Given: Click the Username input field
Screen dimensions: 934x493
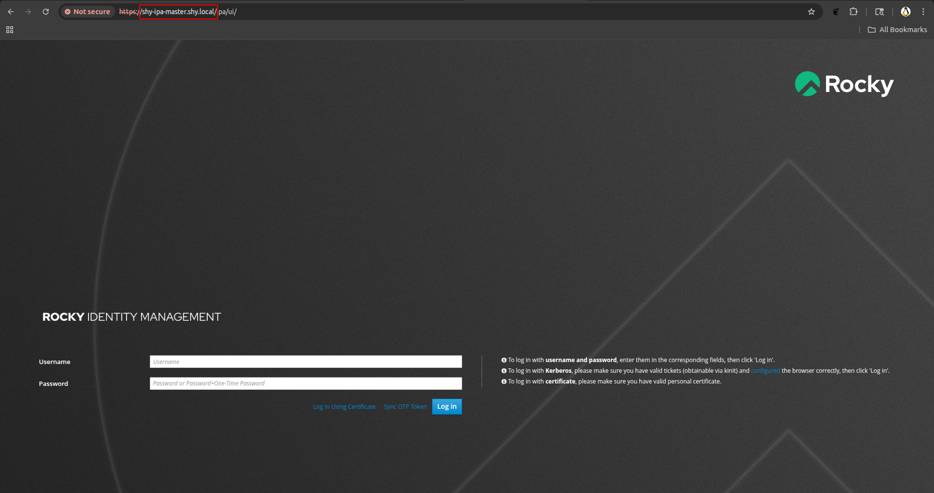Looking at the screenshot, I should click(305, 362).
